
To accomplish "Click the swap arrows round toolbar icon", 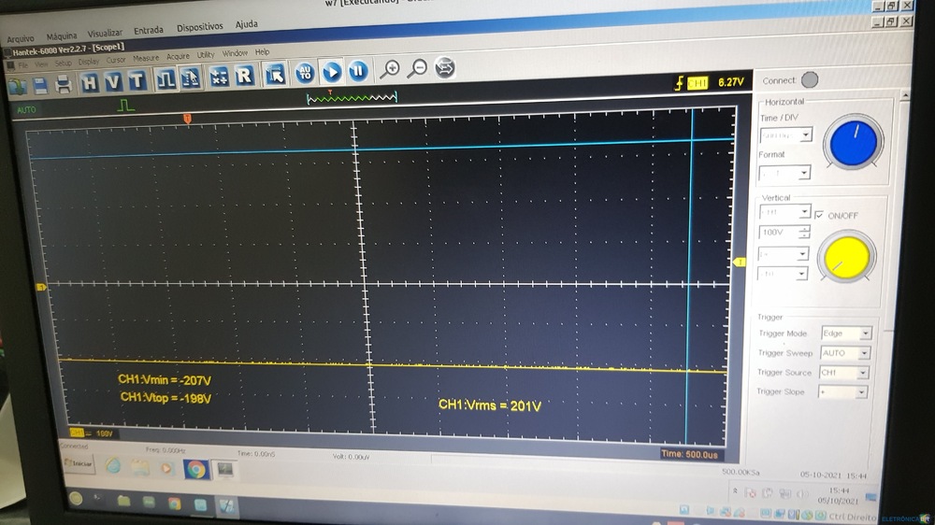I will [x=445, y=67].
